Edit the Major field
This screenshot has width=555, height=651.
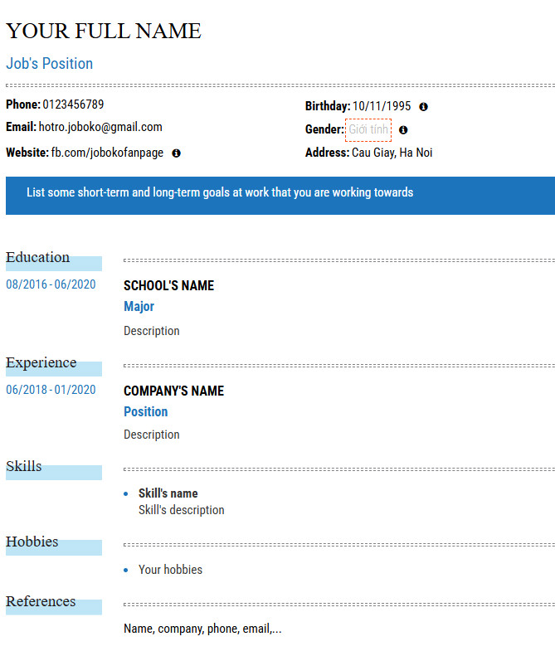pyautogui.click(x=139, y=307)
